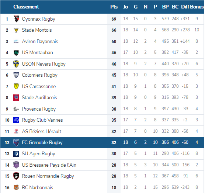The height and width of the screenshot is (194, 205).
Task: Click the Rugby Club Vannes blue logo
Action: (x=16, y=120)
